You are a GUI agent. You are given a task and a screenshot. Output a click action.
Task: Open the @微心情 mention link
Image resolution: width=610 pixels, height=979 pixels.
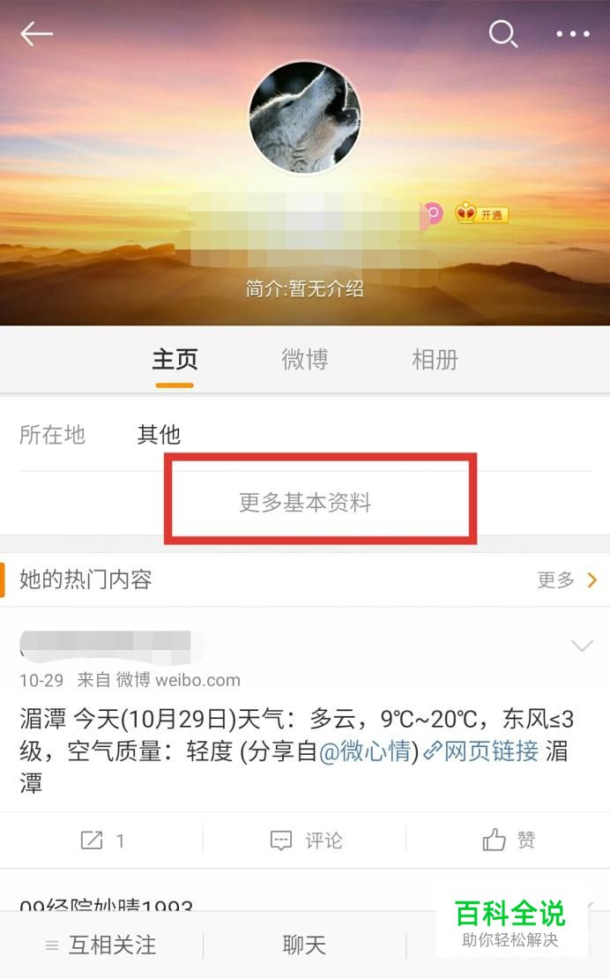(x=368, y=751)
